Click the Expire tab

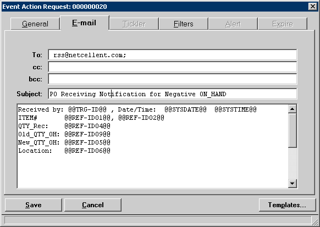283,24
